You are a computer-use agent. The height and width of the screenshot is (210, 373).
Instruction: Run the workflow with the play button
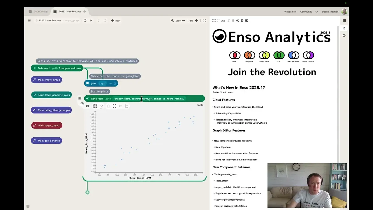coord(91,20)
